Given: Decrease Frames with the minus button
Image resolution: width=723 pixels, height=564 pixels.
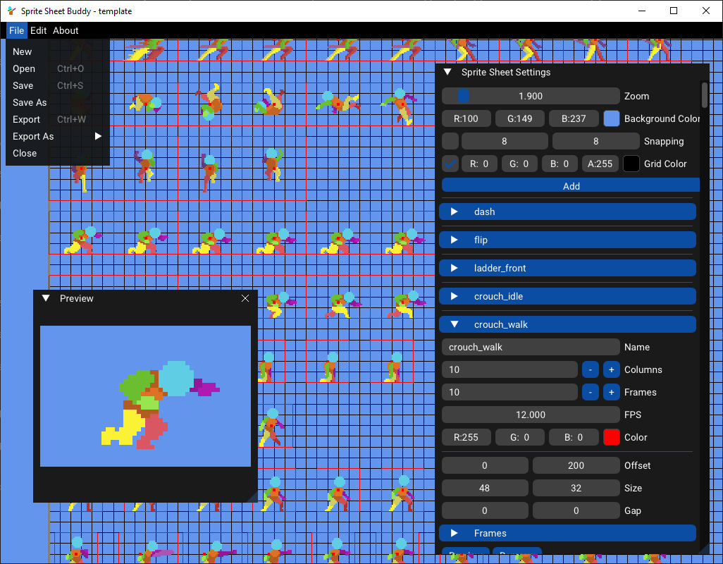Looking at the screenshot, I should (x=591, y=392).
